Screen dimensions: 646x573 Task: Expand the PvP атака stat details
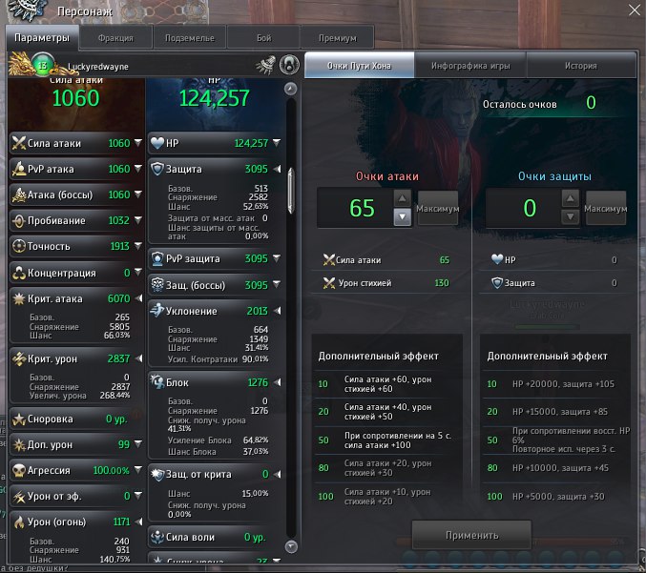[138, 169]
